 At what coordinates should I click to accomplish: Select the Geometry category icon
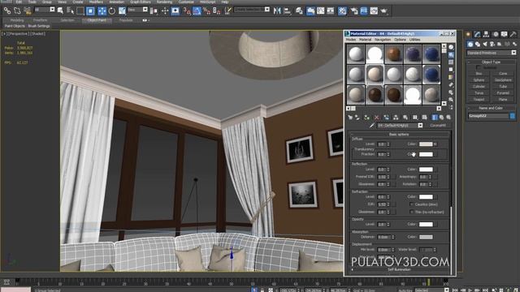point(470,44)
